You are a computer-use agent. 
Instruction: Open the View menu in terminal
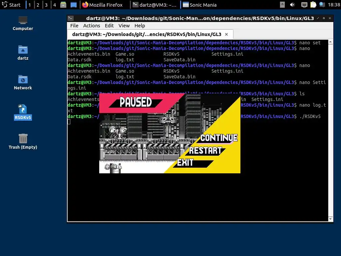[124, 26]
